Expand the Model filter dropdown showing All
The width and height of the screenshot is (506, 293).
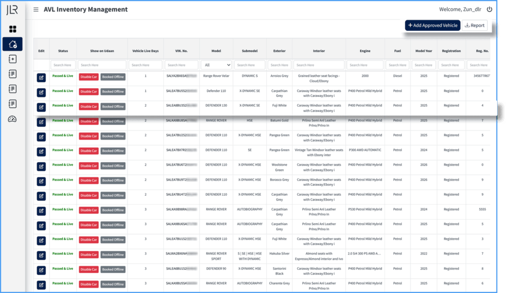point(216,65)
